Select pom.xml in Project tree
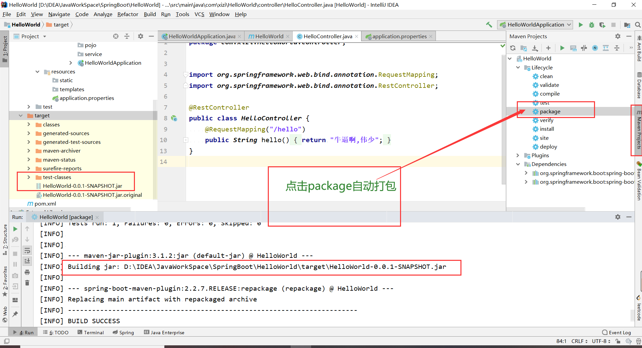The image size is (642, 348). (x=45, y=204)
